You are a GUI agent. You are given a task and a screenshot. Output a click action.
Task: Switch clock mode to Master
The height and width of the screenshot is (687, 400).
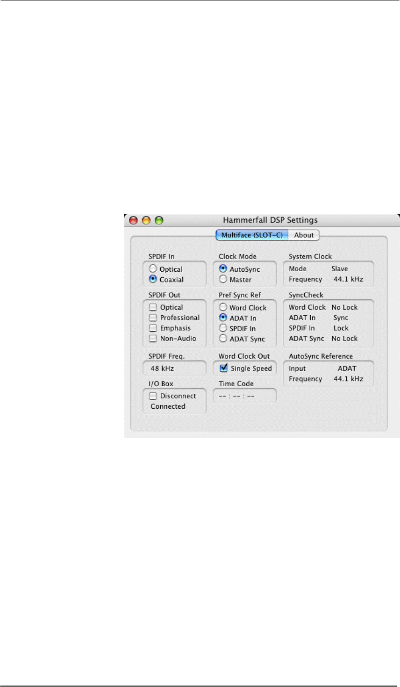(x=223, y=279)
